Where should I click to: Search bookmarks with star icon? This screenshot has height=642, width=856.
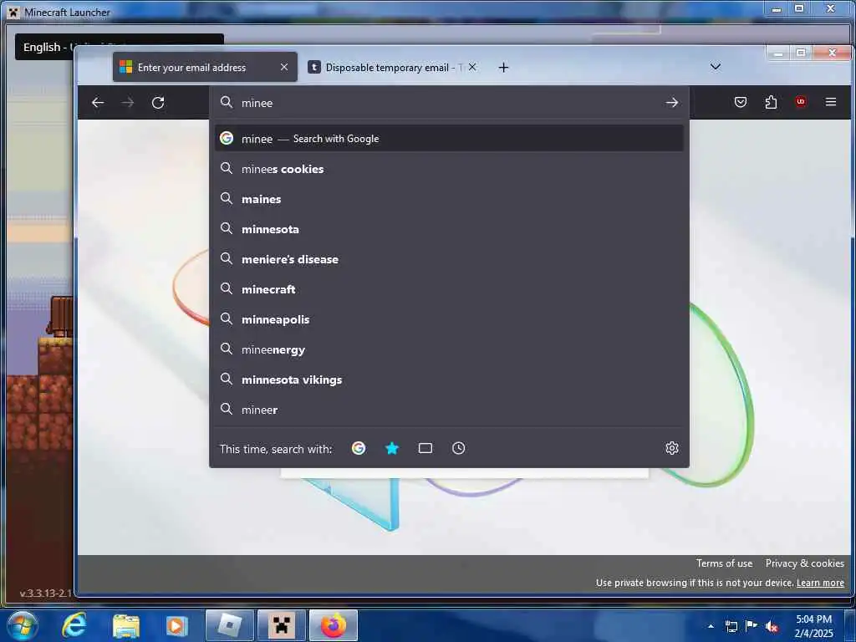[x=392, y=448]
